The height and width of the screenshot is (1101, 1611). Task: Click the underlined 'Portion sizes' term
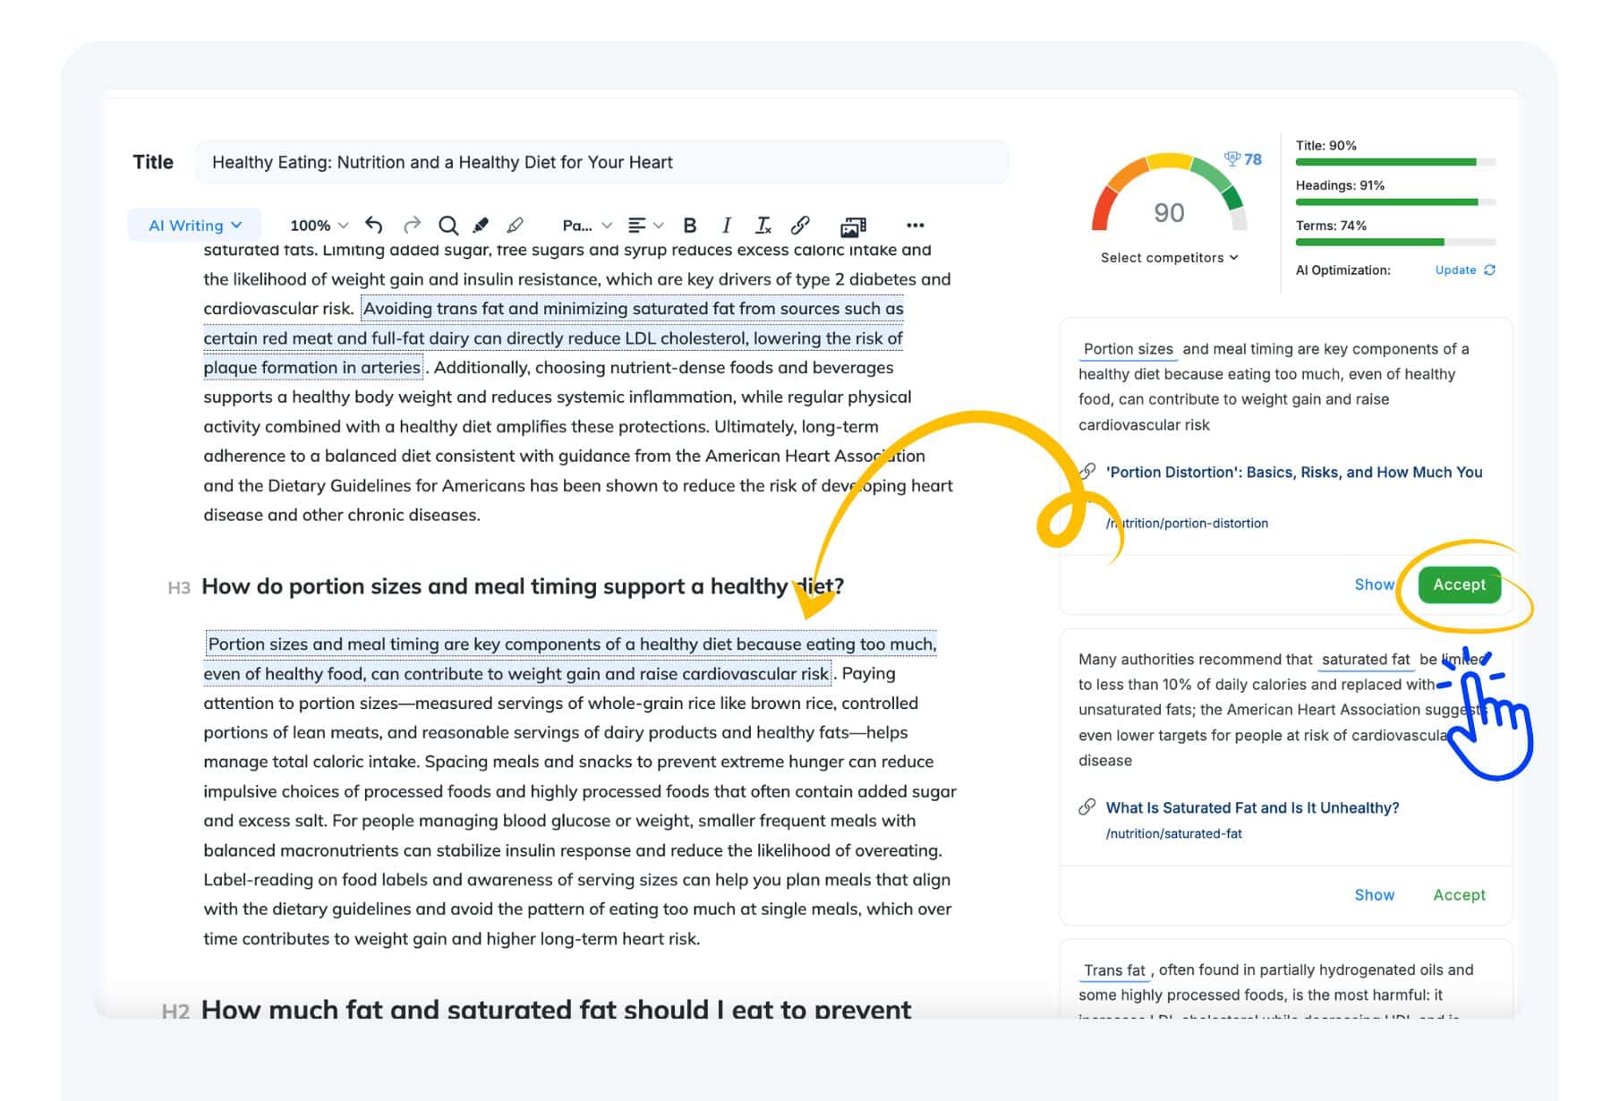[1128, 349]
